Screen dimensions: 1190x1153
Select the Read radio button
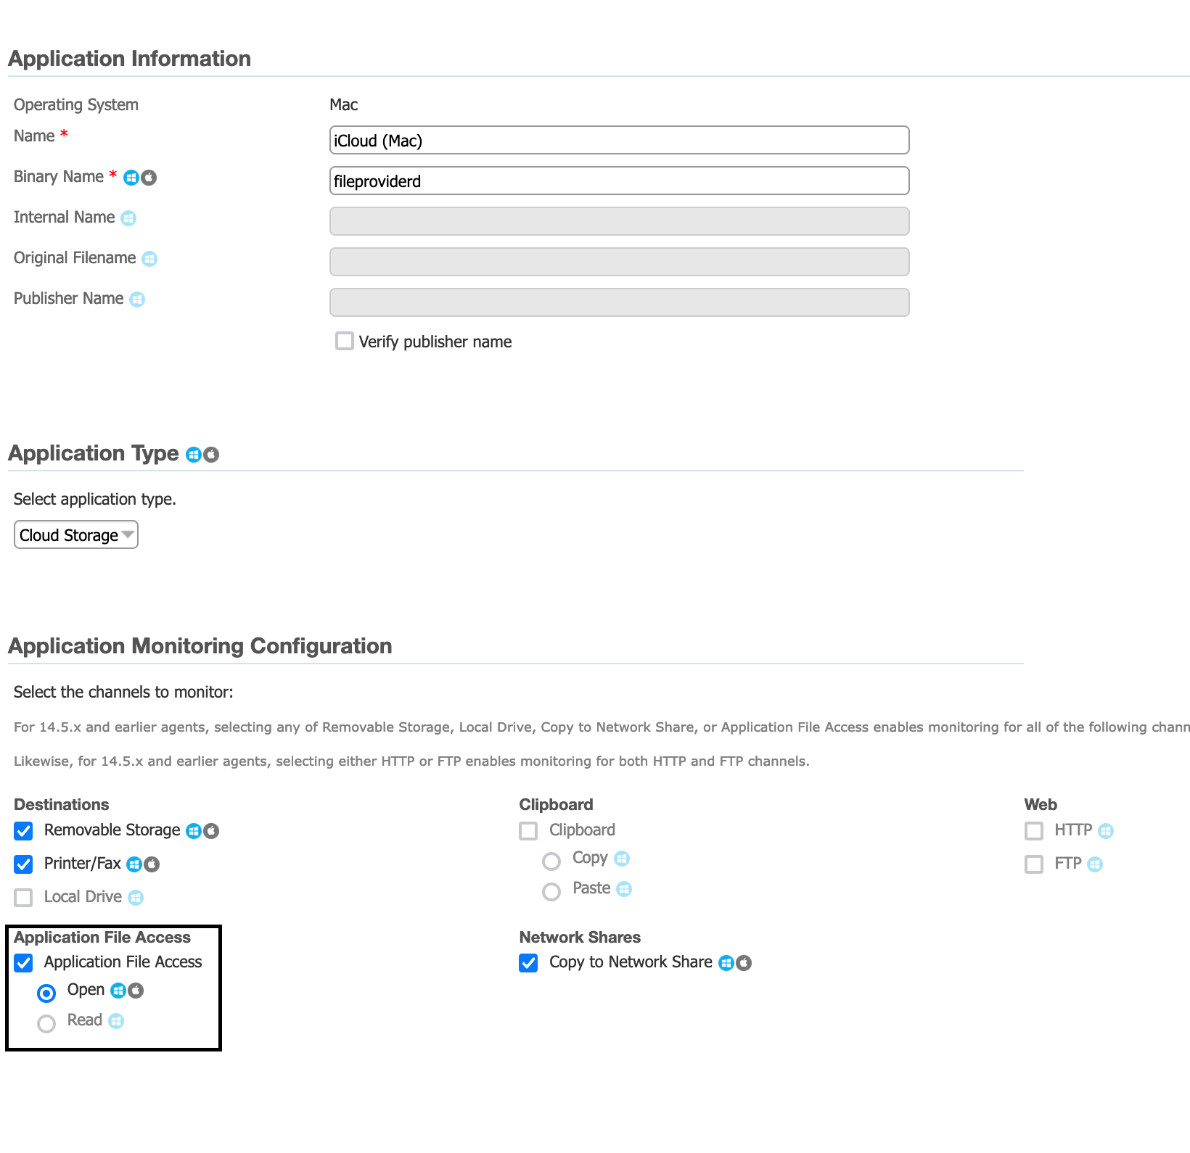coord(46,1023)
